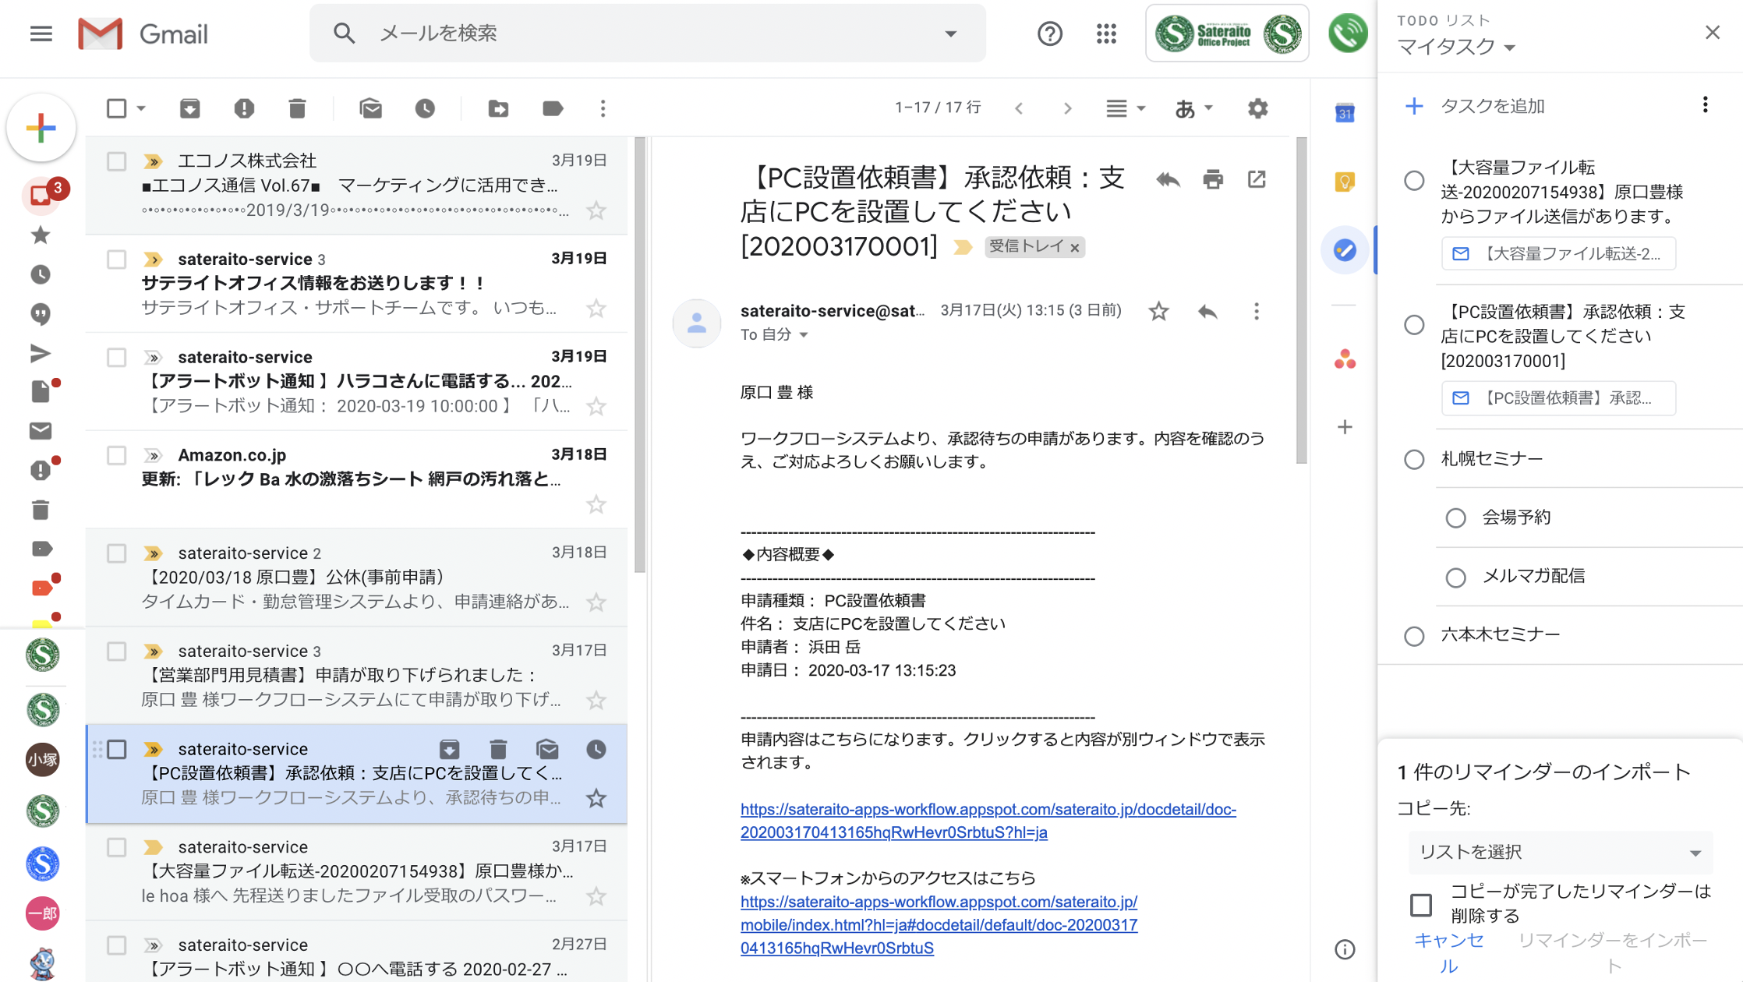The width and height of the screenshot is (1743, 982).
Task: Move to folder toolbar icon
Action: point(498,108)
